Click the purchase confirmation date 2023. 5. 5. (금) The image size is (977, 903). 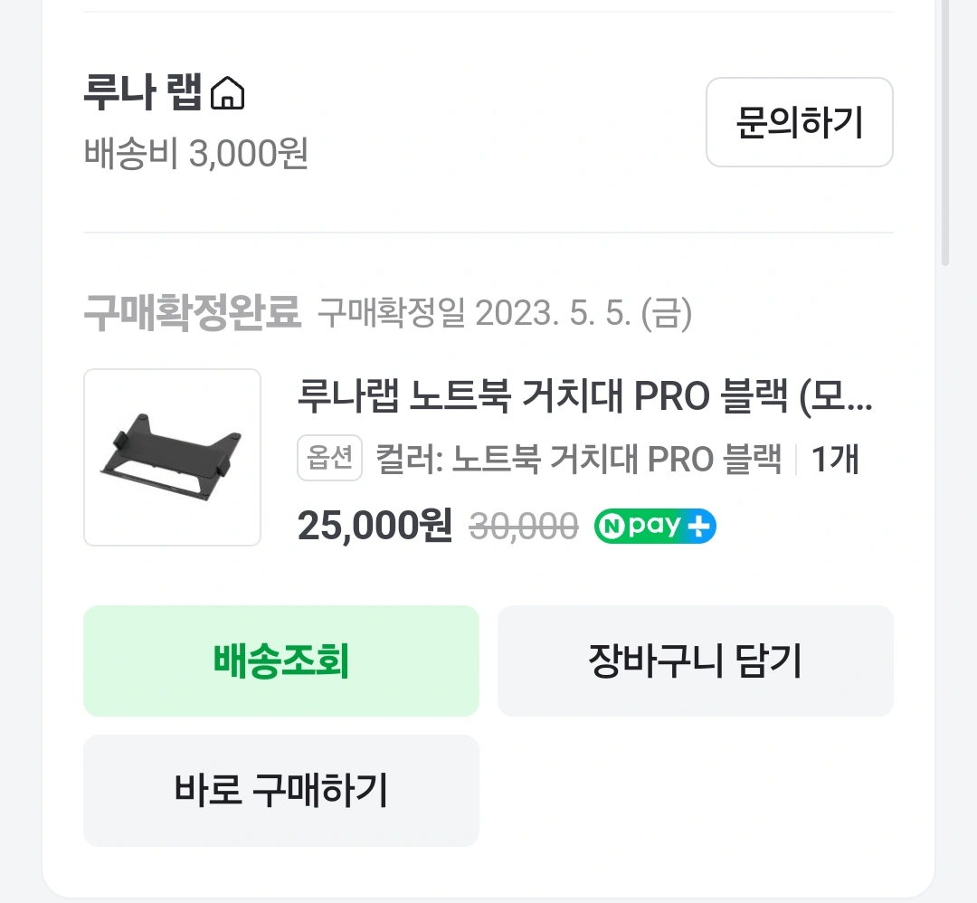[583, 313]
